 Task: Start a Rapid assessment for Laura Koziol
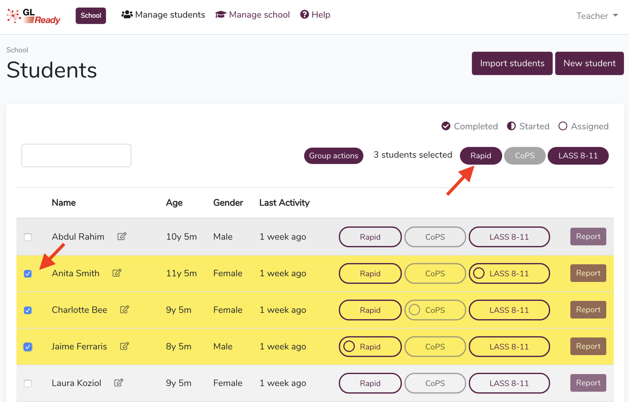(370, 383)
